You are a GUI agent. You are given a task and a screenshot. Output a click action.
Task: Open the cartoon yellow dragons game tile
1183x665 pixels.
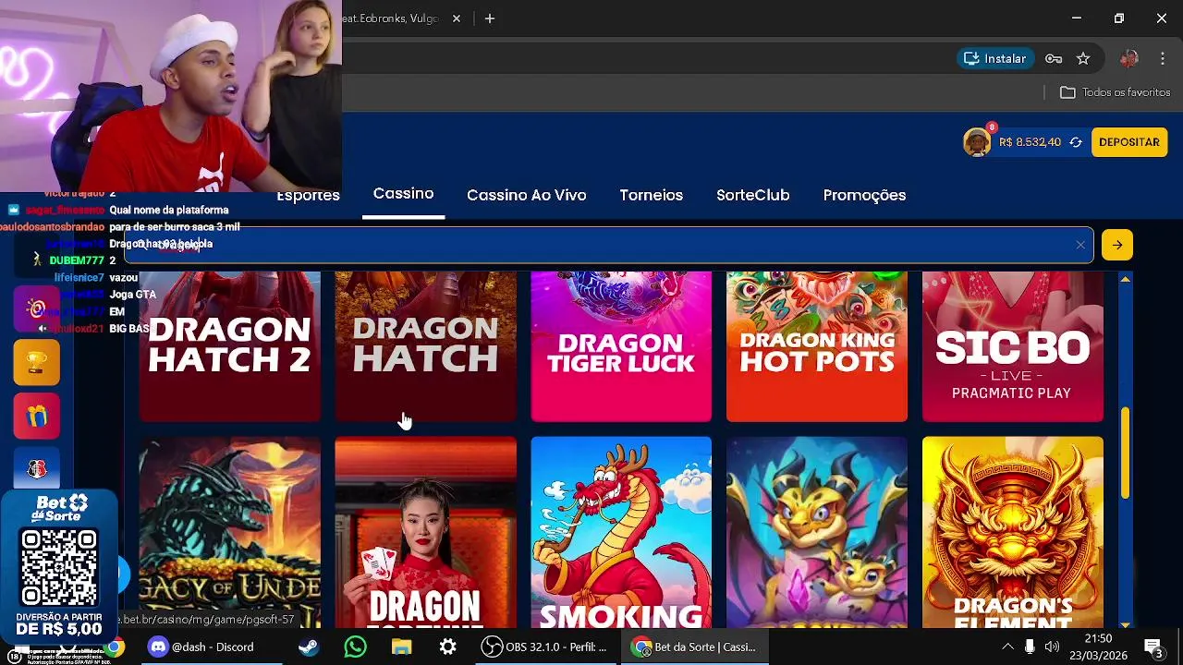pyautogui.click(x=817, y=532)
